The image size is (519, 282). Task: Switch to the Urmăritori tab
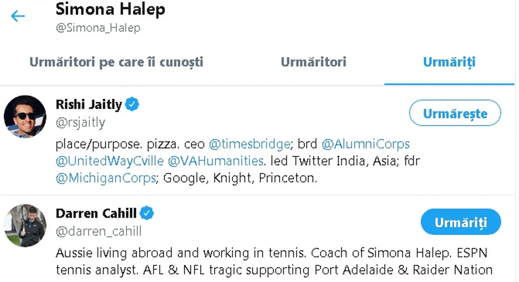pos(313,62)
